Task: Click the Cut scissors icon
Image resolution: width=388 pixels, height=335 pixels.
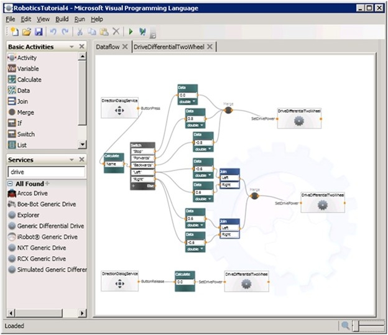Action: (x=80, y=32)
